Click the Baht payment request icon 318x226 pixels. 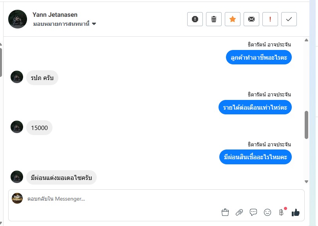[x=281, y=212]
